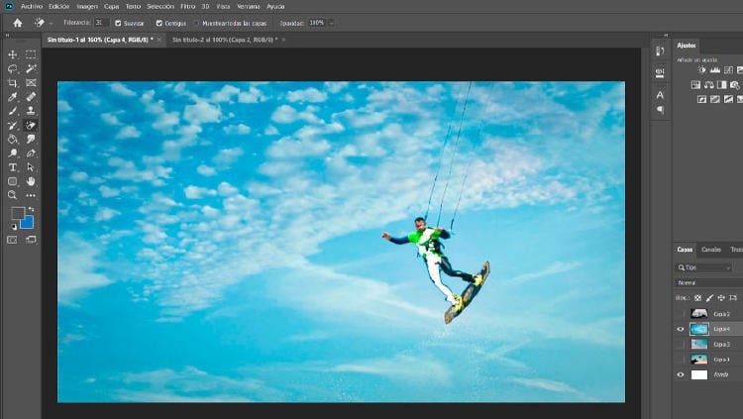Hide the Capa 4 layer
The height and width of the screenshot is (419, 743).
681,329
